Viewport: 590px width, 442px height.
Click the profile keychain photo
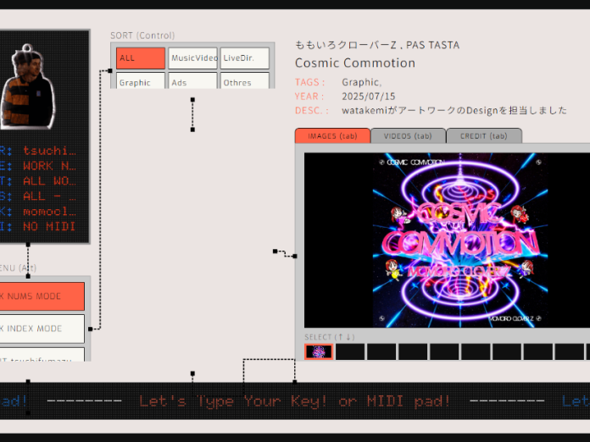(27, 87)
